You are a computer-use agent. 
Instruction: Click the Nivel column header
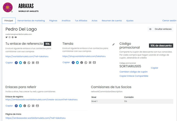tap(94, 97)
